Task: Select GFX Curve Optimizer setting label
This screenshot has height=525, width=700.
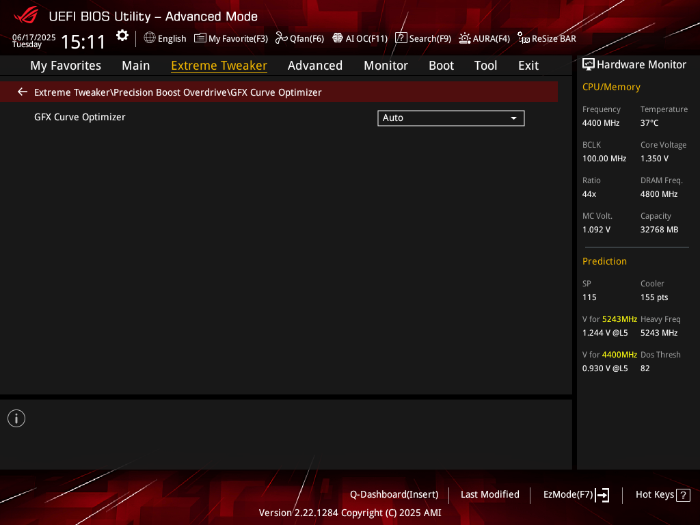Action: point(80,117)
